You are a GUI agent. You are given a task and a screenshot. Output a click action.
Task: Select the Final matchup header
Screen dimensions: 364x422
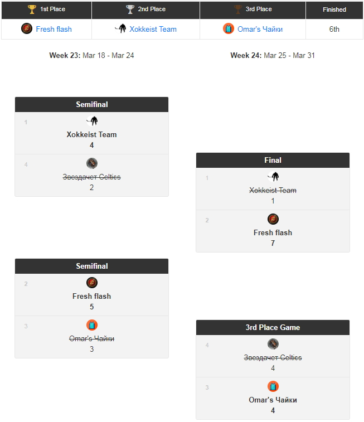click(273, 160)
